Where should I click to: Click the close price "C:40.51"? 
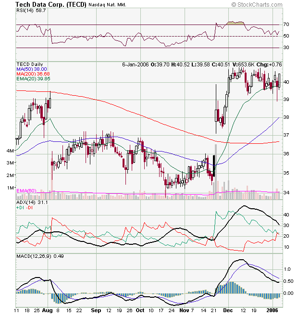tap(221, 64)
